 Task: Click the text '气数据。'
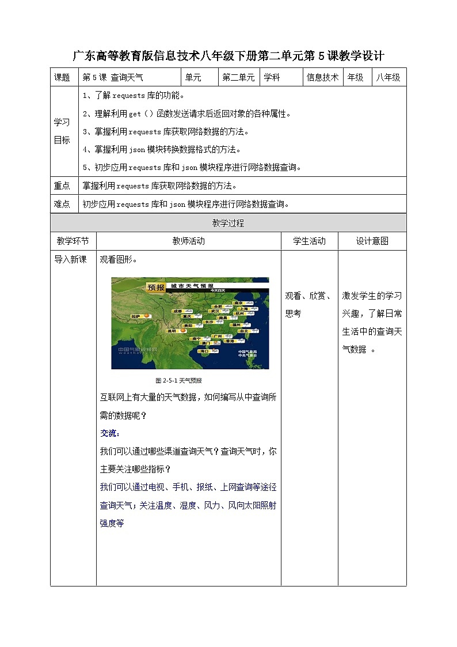tap(359, 349)
